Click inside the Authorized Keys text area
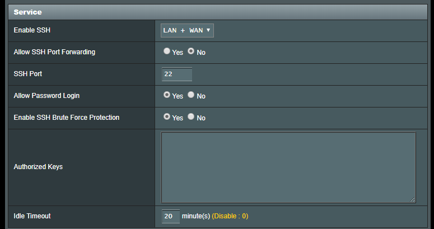 coord(288,167)
